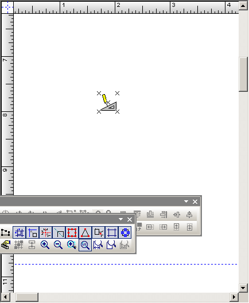Click the horizontal scrollbar right arrow
Screen dimensions: 249x303
click(x=234, y=297)
